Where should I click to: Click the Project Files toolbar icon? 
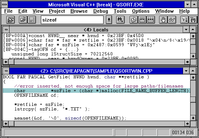(x=11, y=20)
